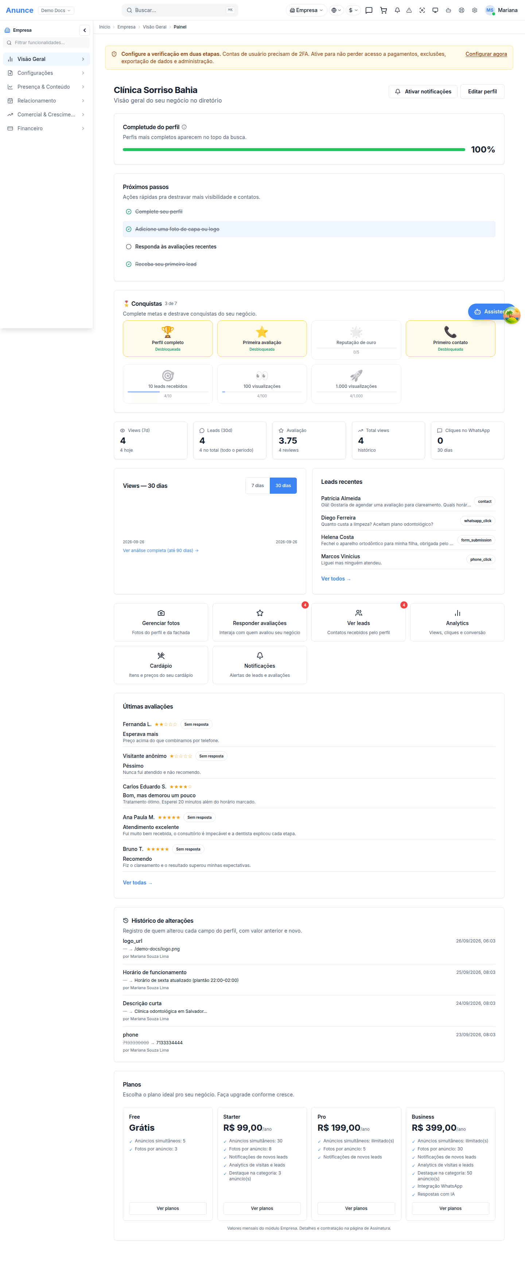525x1261 pixels.
Task: Collapse the sidebar with the chevron button
Action: [x=85, y=30]
